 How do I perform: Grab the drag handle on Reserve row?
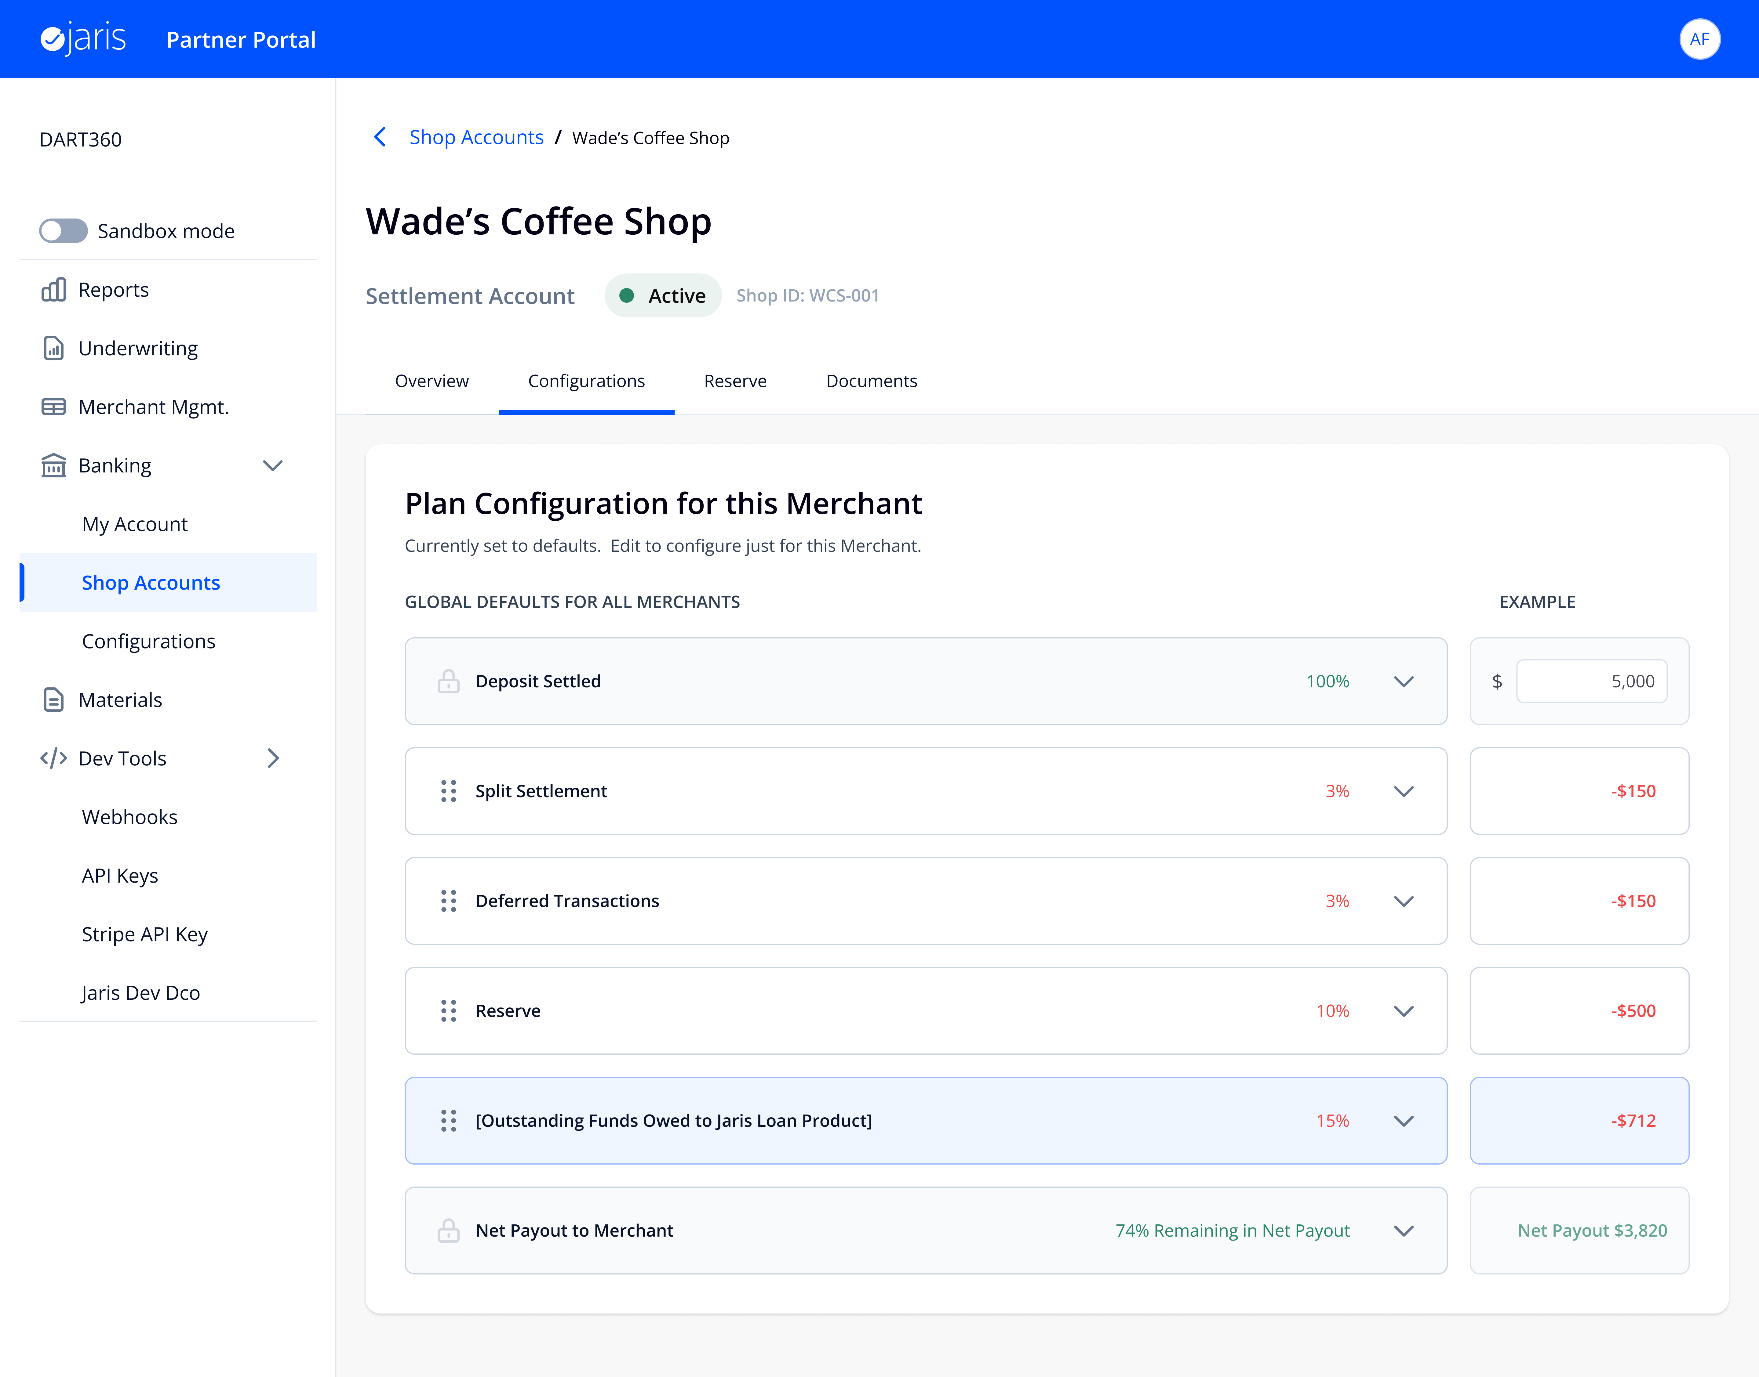(448, 1011)
